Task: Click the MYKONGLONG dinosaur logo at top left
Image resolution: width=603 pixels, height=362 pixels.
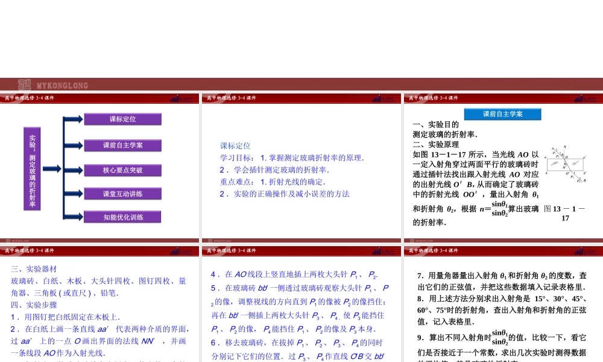Action: coord(24,85)
